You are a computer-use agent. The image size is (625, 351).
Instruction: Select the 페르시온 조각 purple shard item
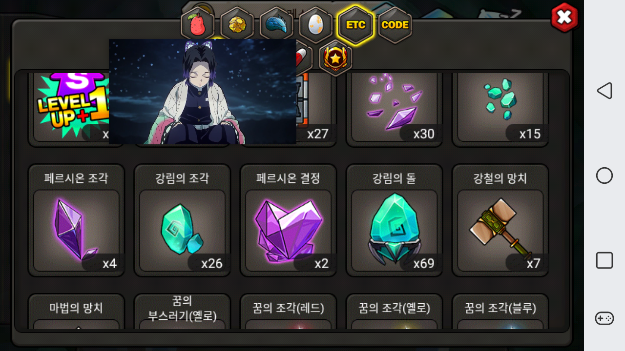(x=76, y=220)
